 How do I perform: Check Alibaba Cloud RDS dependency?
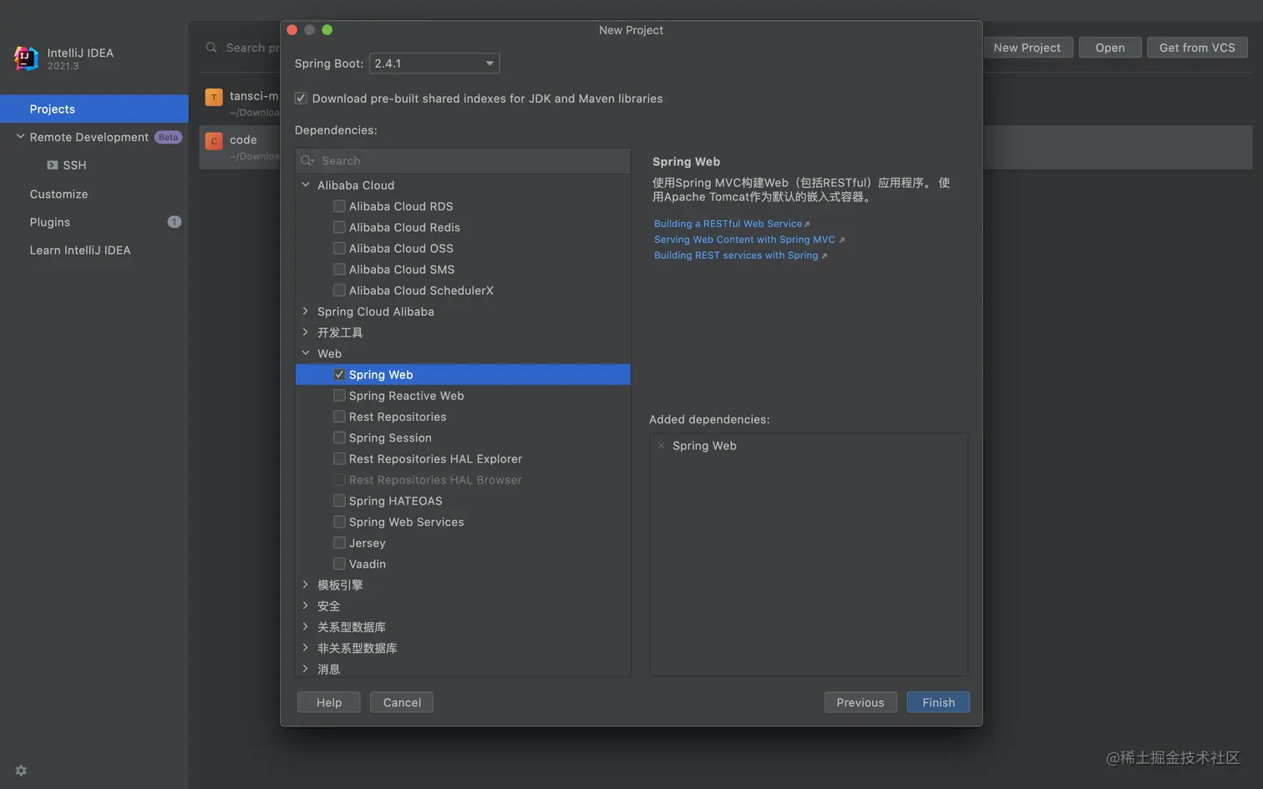pyautogui.click(x=339, y=206)
